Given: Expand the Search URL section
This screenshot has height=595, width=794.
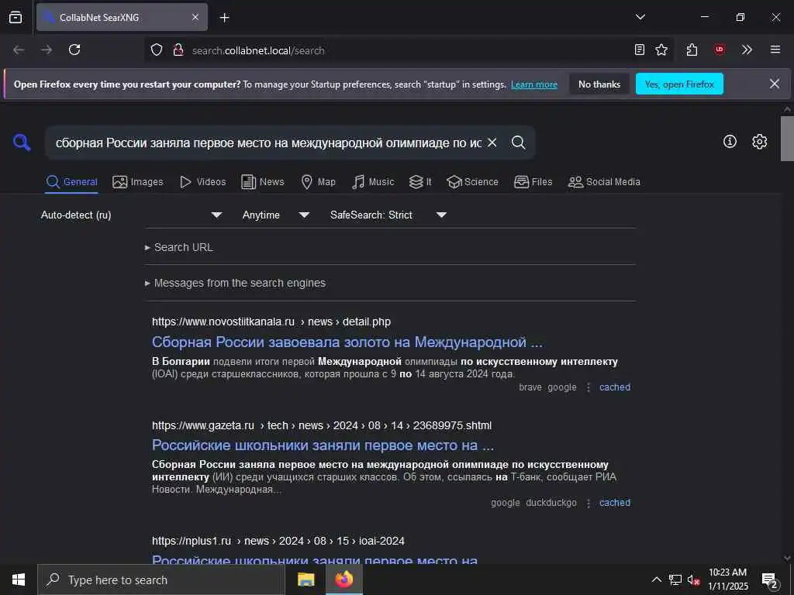Looking at the screenshot, I should [179, 247].
